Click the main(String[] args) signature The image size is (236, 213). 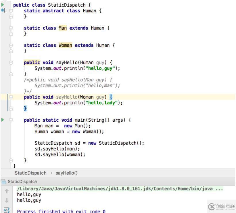click(x=100, y=120)
